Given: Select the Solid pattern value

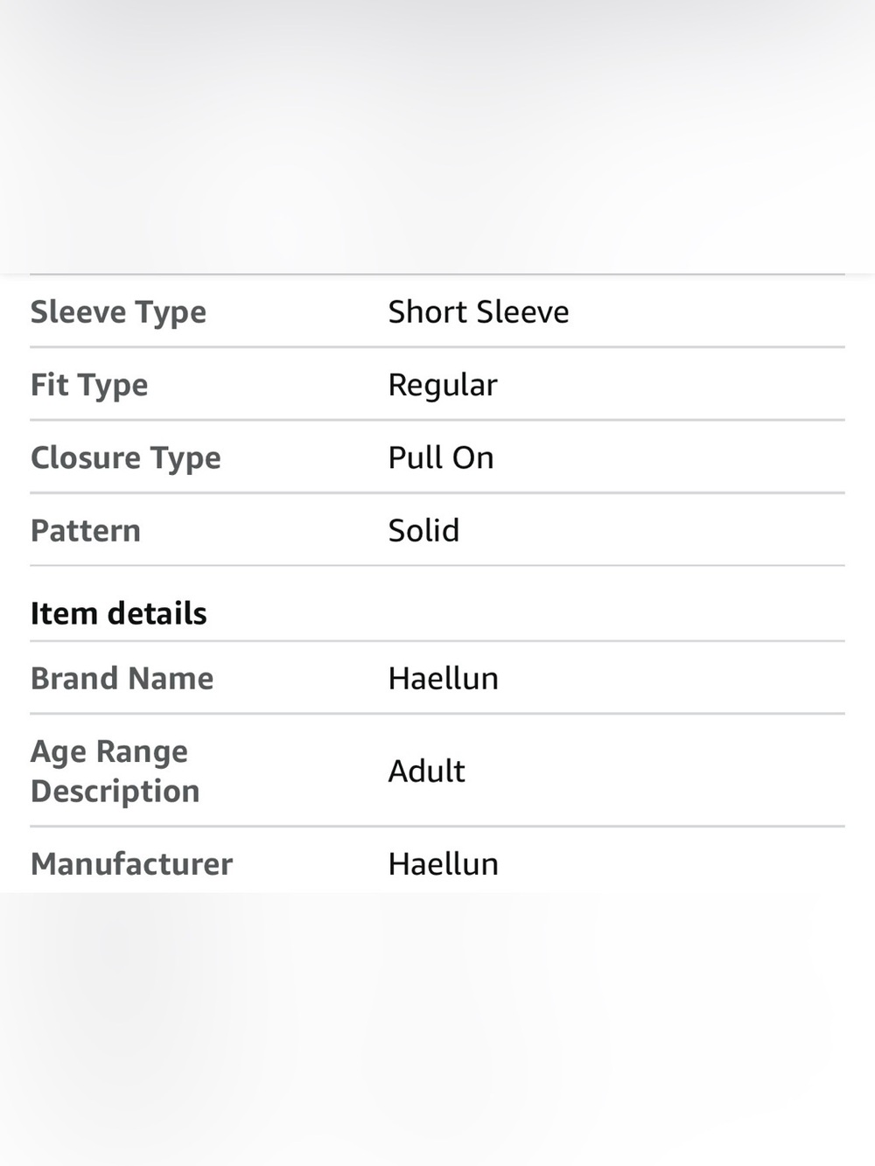Looking at the screenshot, I should [x=423, y=530].
